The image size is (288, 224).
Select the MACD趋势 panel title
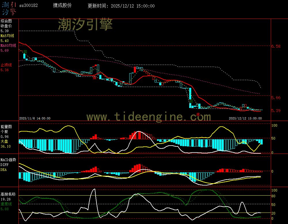8,159
